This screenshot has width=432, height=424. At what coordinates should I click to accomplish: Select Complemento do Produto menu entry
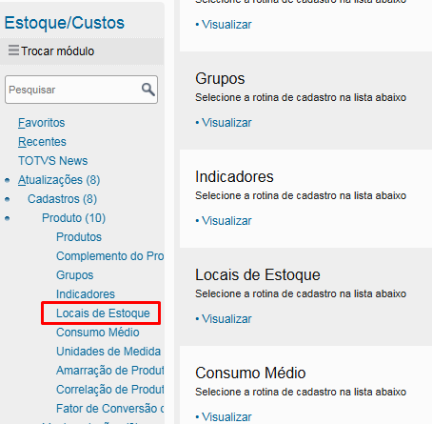coord(110,256)
